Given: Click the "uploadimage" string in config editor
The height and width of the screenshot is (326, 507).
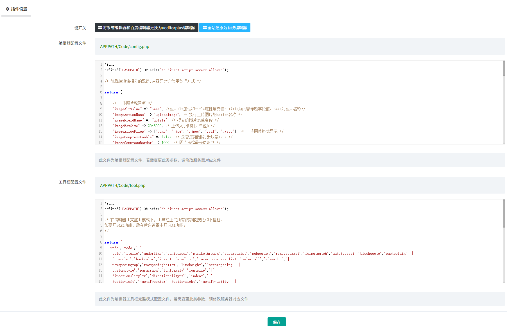Looking at the screenshot, I should 167,115.
